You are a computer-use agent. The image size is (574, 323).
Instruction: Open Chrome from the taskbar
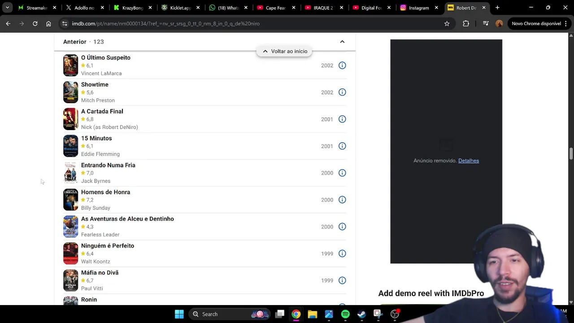pyautogui.click(x=296, y=314)
